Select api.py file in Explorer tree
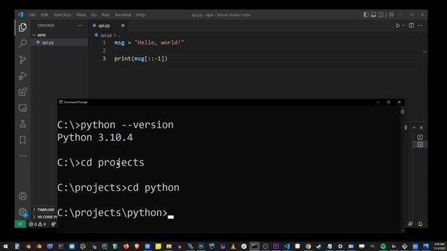 (x=59, y=43)
